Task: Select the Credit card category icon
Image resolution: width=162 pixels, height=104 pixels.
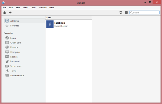Action: [7, 42]
